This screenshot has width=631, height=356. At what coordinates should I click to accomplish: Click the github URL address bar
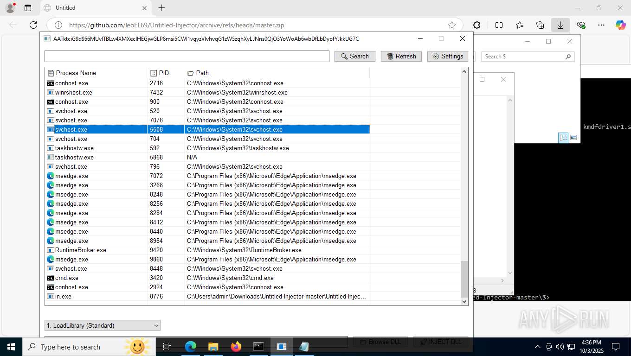click(x=254, y=25)
